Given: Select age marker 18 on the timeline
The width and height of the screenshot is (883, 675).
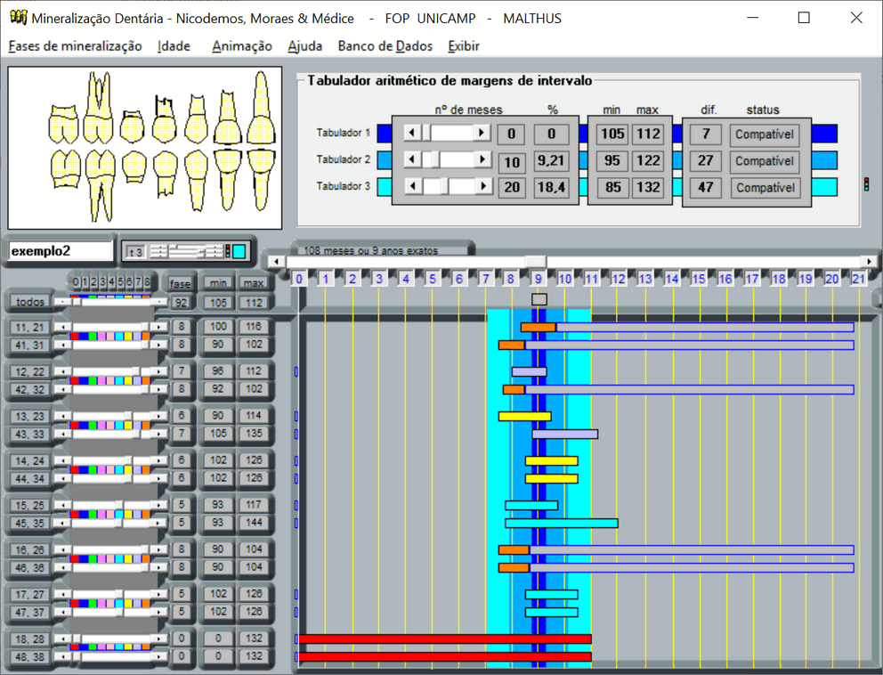Looking at the screenshot, I should tap(779, 279).
